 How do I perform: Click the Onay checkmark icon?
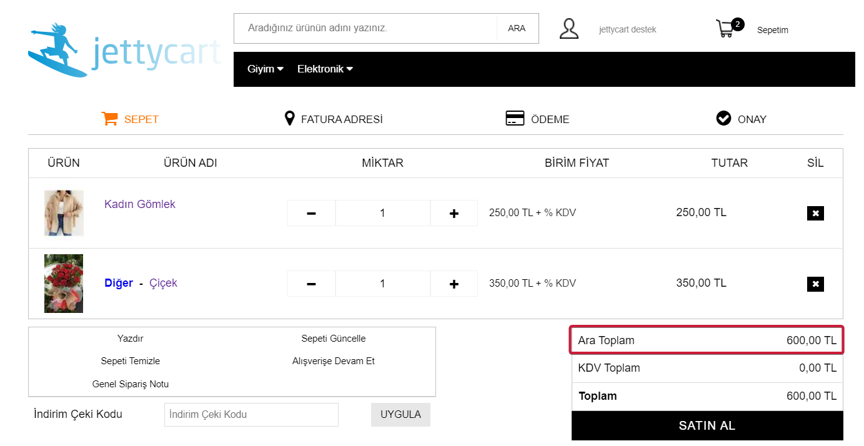click(723, 119)
